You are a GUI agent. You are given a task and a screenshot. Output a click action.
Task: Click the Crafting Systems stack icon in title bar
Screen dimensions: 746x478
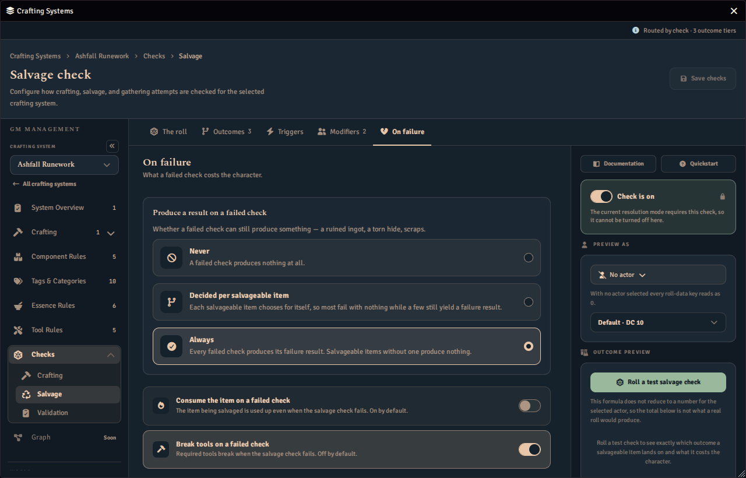10,11
